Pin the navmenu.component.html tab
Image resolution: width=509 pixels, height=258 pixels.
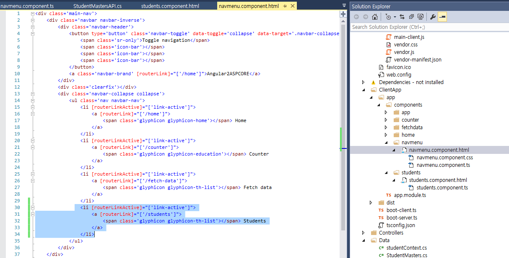[x=285, y=6]
